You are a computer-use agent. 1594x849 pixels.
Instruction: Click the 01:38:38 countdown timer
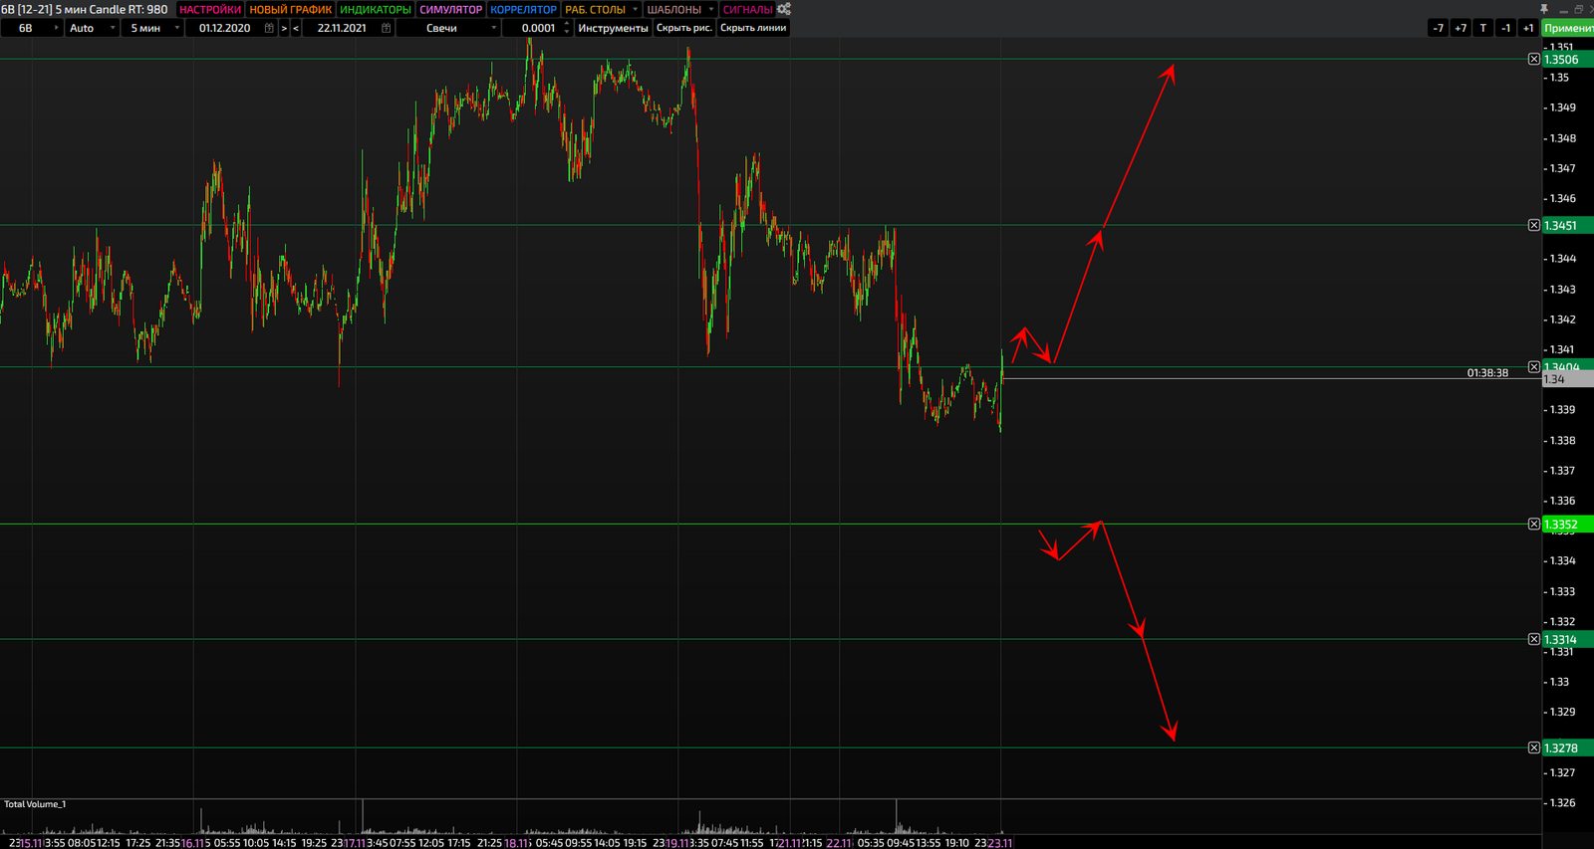[1487, 373]
